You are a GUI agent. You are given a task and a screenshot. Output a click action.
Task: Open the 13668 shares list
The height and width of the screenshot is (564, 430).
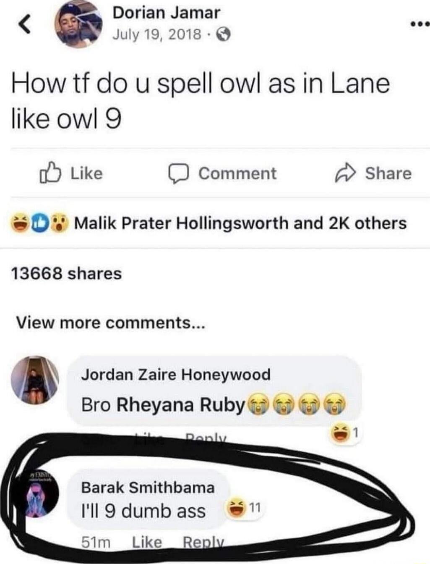tap(66, 274)
